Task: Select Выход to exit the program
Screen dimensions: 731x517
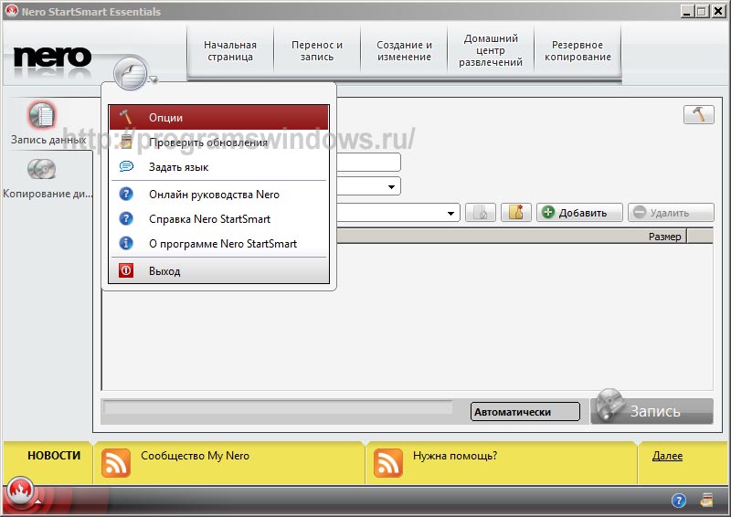Action: click(218, 271)
